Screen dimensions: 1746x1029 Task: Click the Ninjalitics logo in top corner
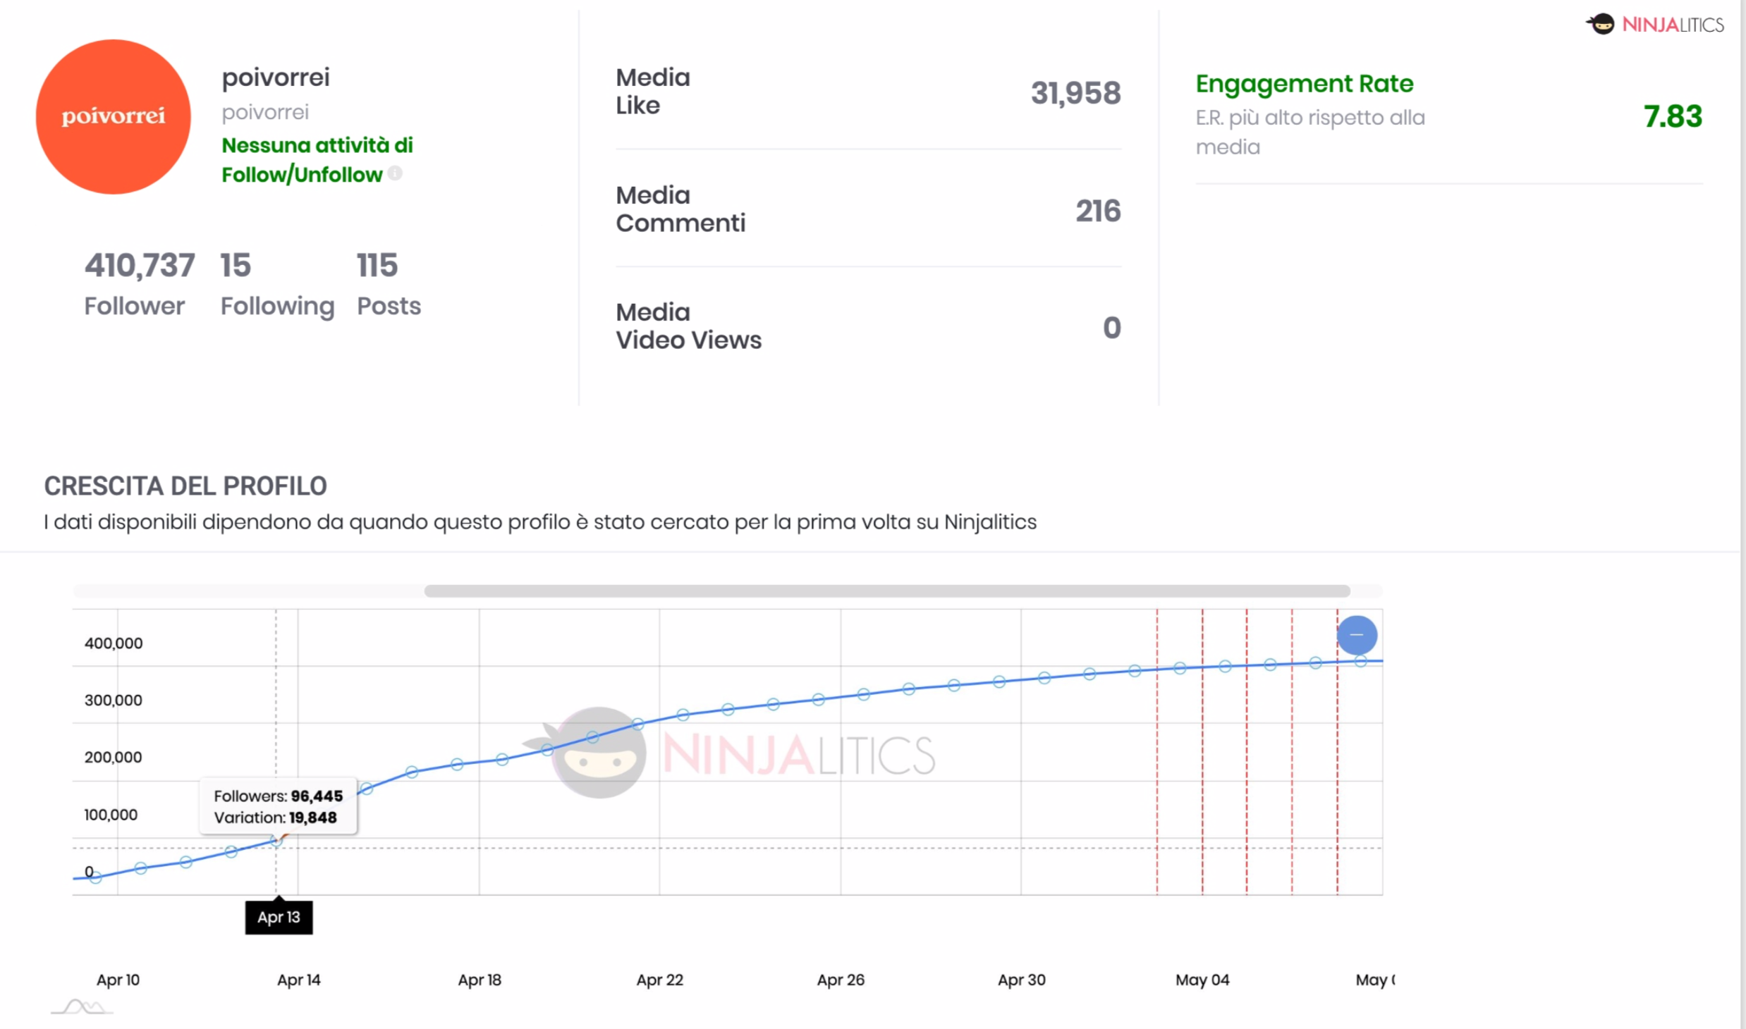pyautogui.click(x=1654, y=25)
